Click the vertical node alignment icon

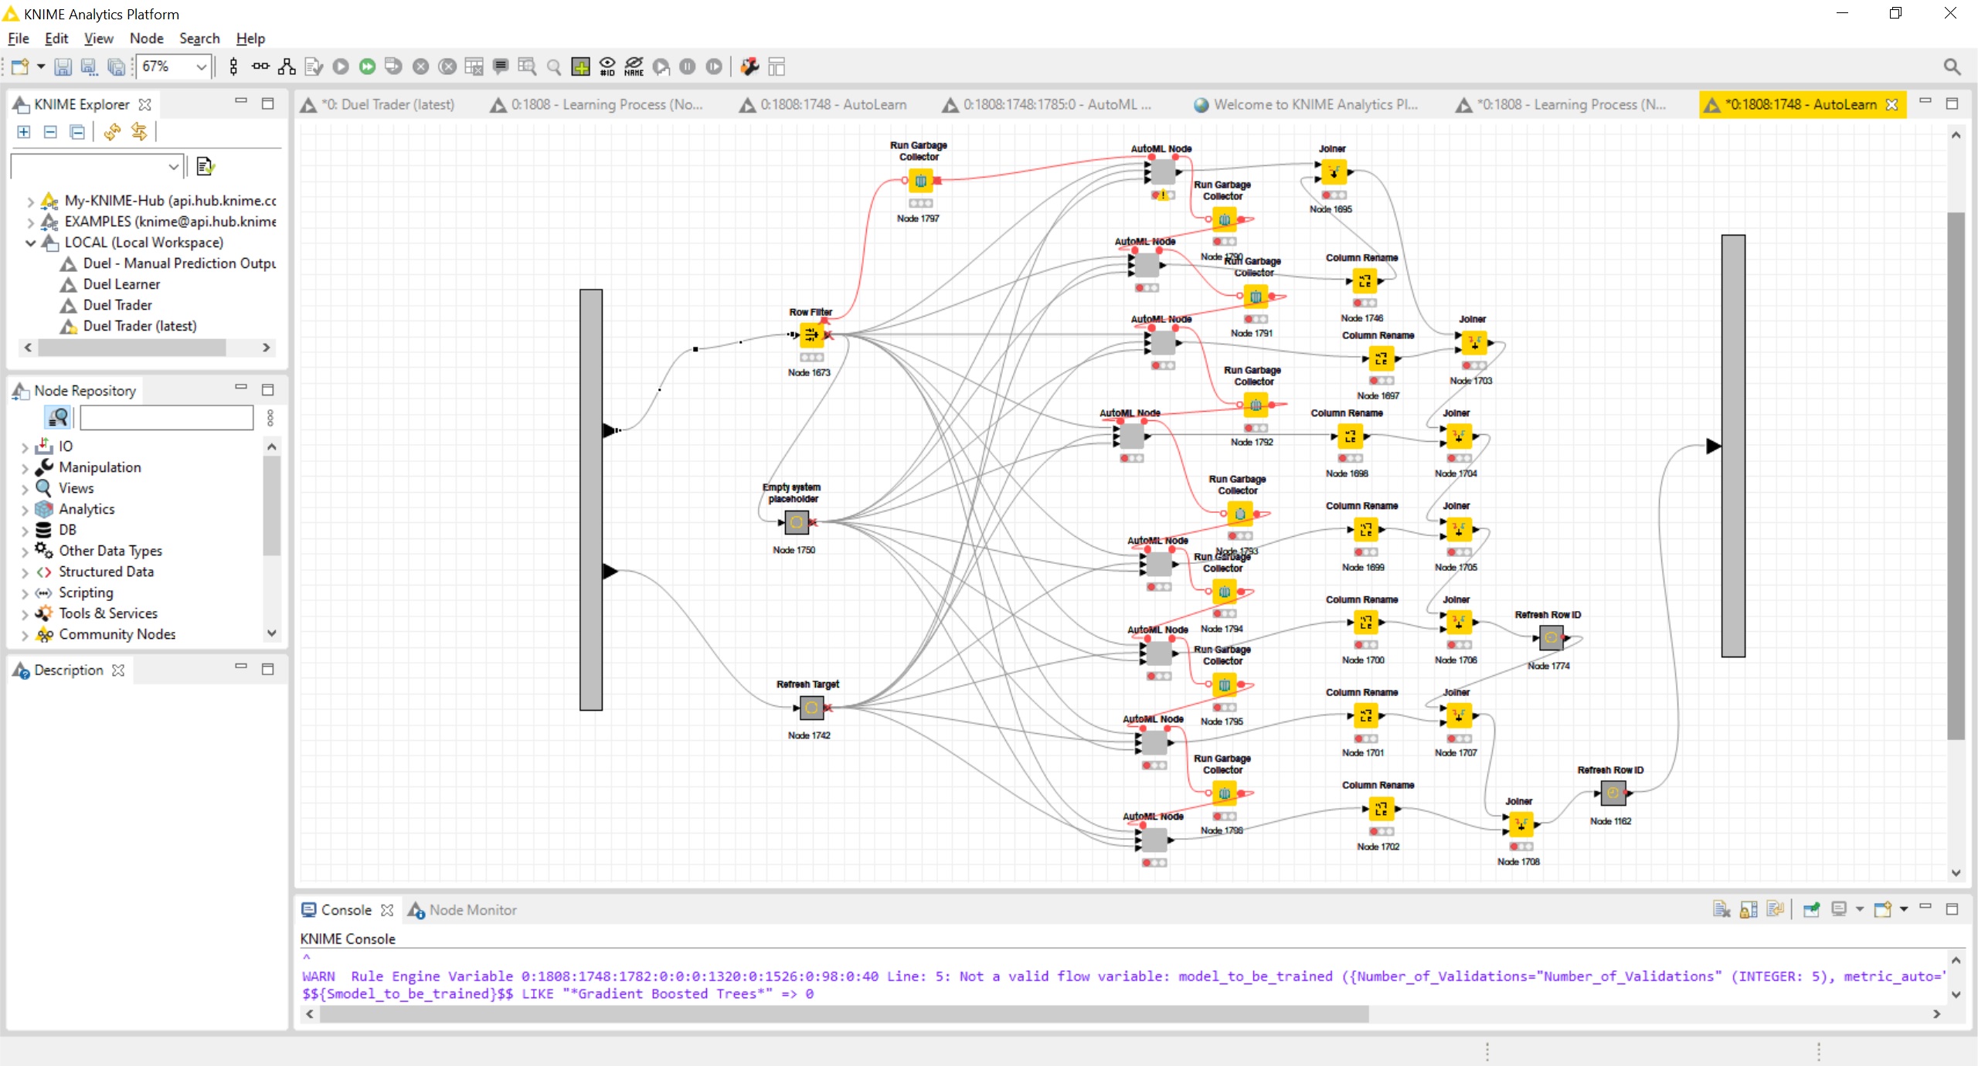pos(233,67)
